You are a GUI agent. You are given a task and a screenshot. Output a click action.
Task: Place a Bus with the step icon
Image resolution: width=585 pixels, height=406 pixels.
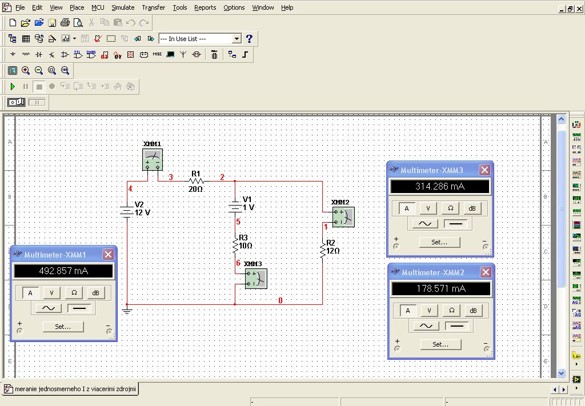pos(245,54)
